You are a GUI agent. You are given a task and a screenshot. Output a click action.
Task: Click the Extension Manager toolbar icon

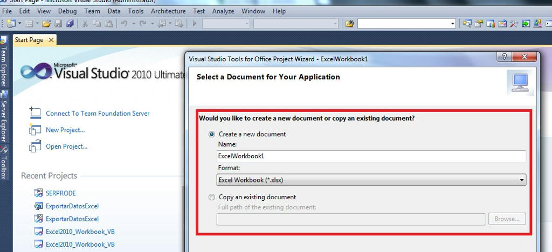pyautogui.click(x=537, y=24)
